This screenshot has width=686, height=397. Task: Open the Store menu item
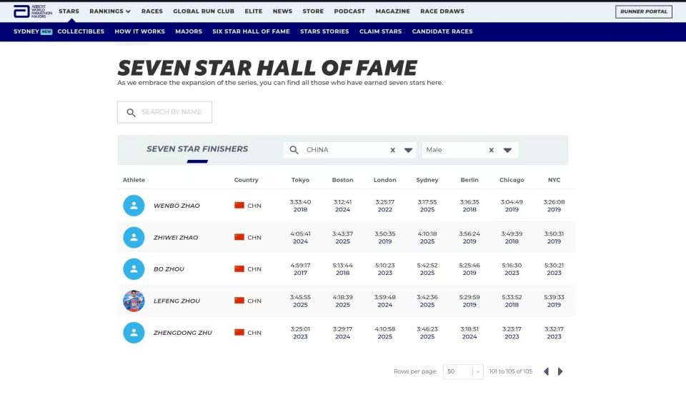[x=313, y=11]
